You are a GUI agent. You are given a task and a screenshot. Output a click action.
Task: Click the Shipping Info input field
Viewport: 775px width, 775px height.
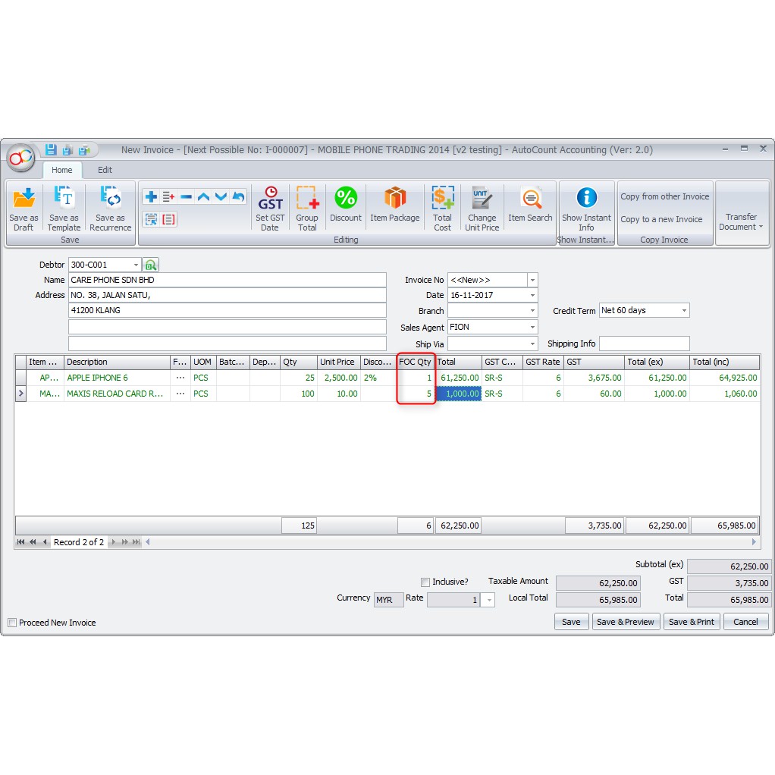click(644, 344)
